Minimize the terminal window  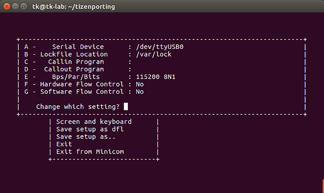[x=15, y=7]
